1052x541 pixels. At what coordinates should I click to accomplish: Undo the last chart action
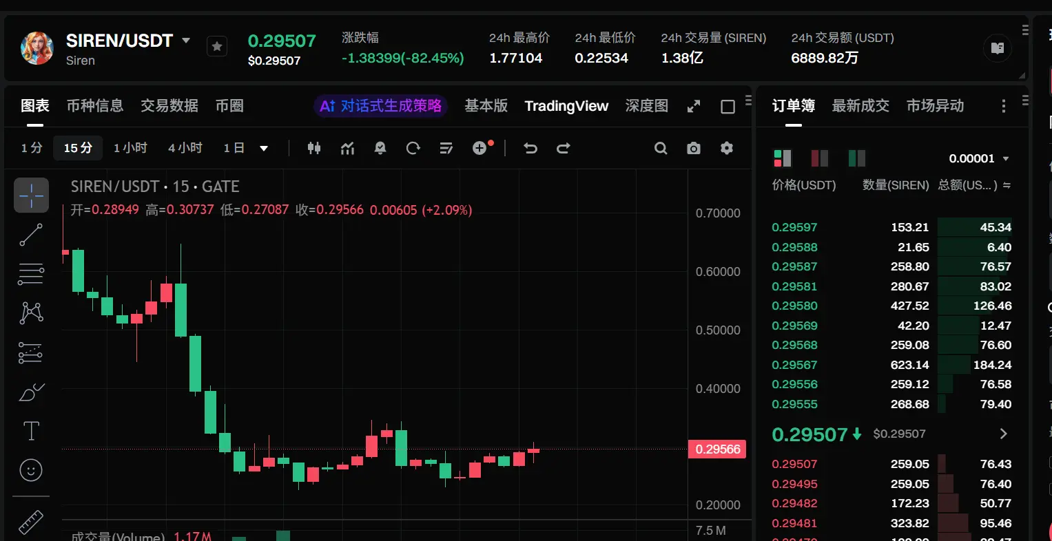530,148
